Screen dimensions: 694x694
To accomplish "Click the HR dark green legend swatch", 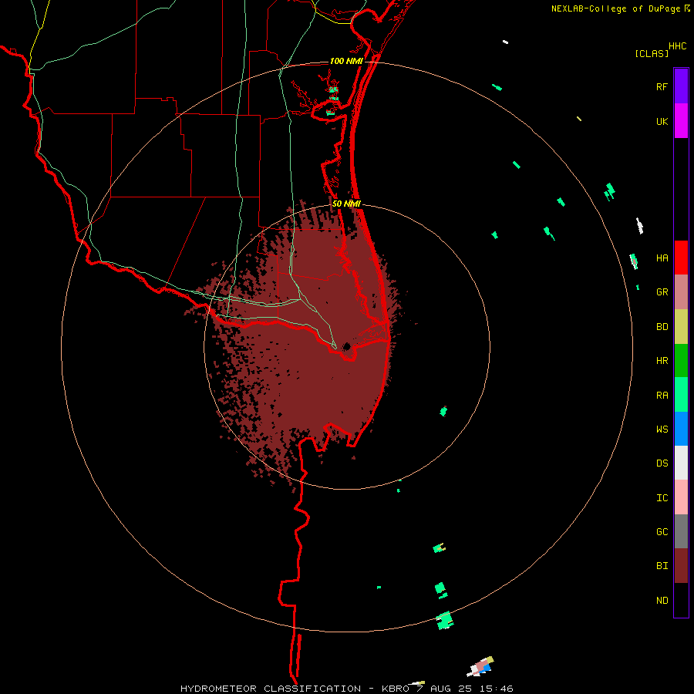I will (x=681, y=361).
